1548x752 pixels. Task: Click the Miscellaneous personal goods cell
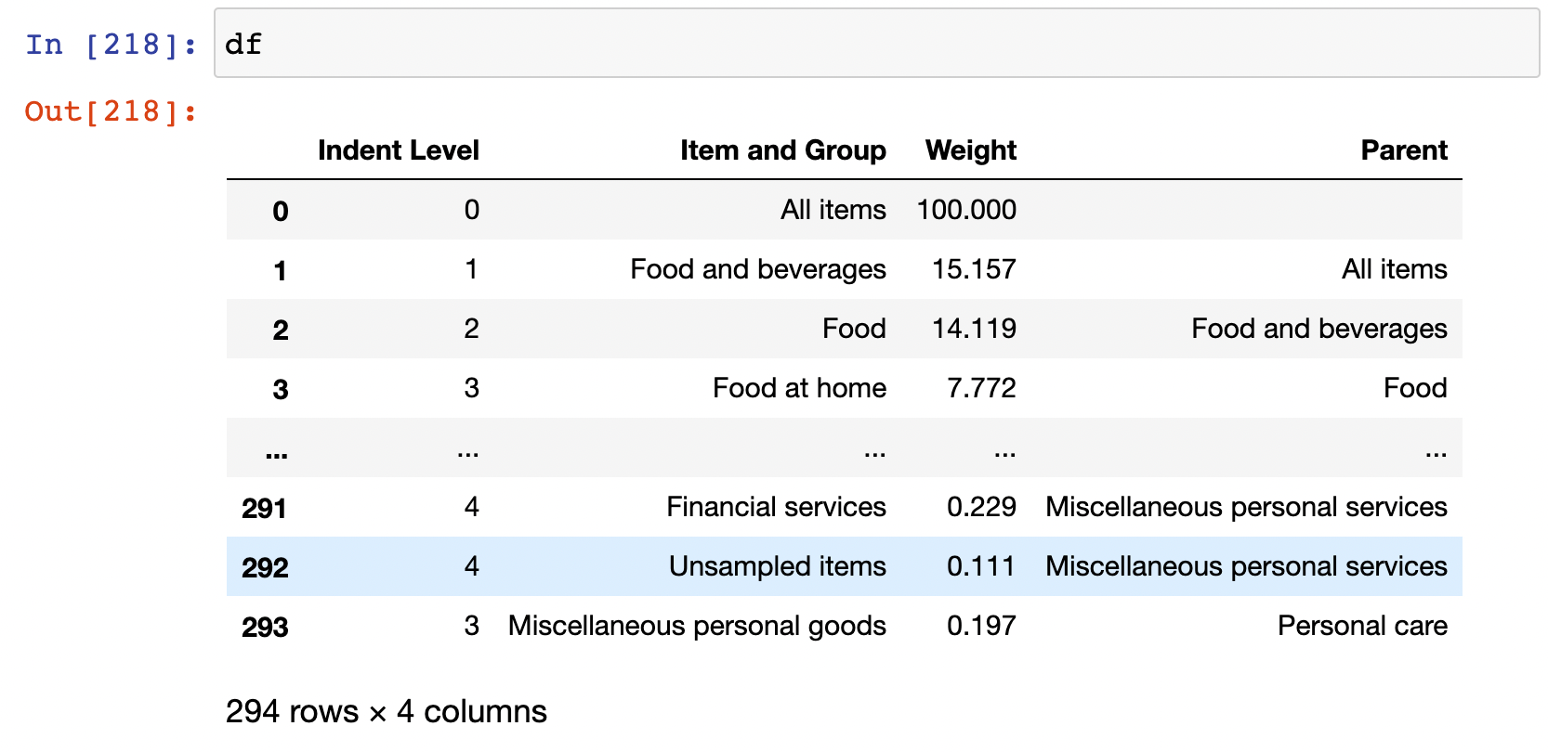(697, 626)
